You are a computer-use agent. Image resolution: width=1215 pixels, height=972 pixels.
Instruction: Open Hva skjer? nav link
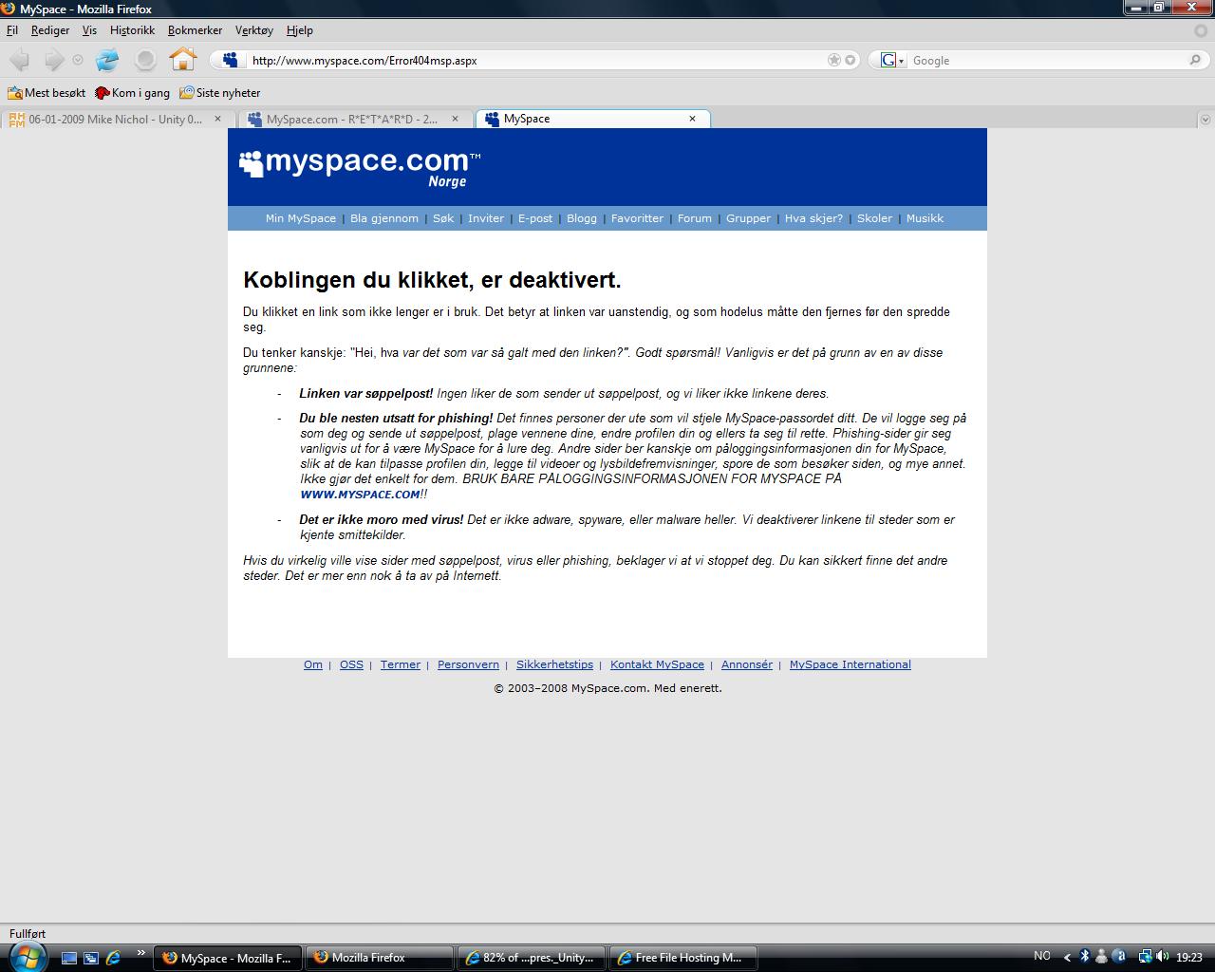pos(813,218)
